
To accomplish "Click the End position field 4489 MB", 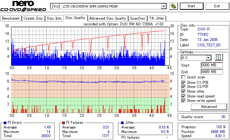I will point(212,72).
